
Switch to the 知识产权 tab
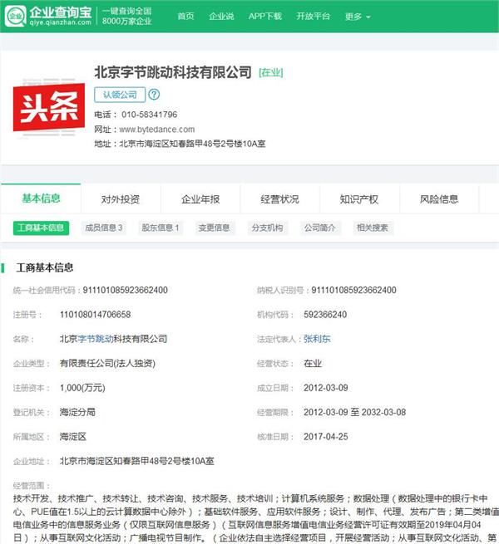[x=359, y=199]
